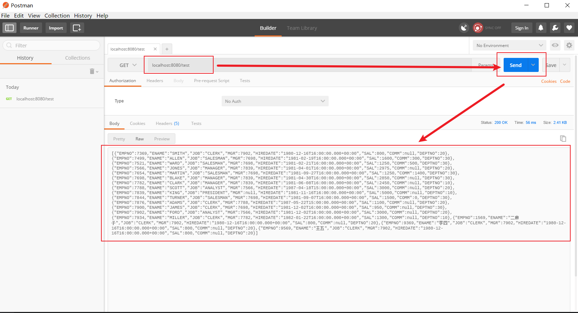This screenshot has width=578, height=313.
Task: Close the localhost:8080/test request tab
Action: tap(155, 49)
